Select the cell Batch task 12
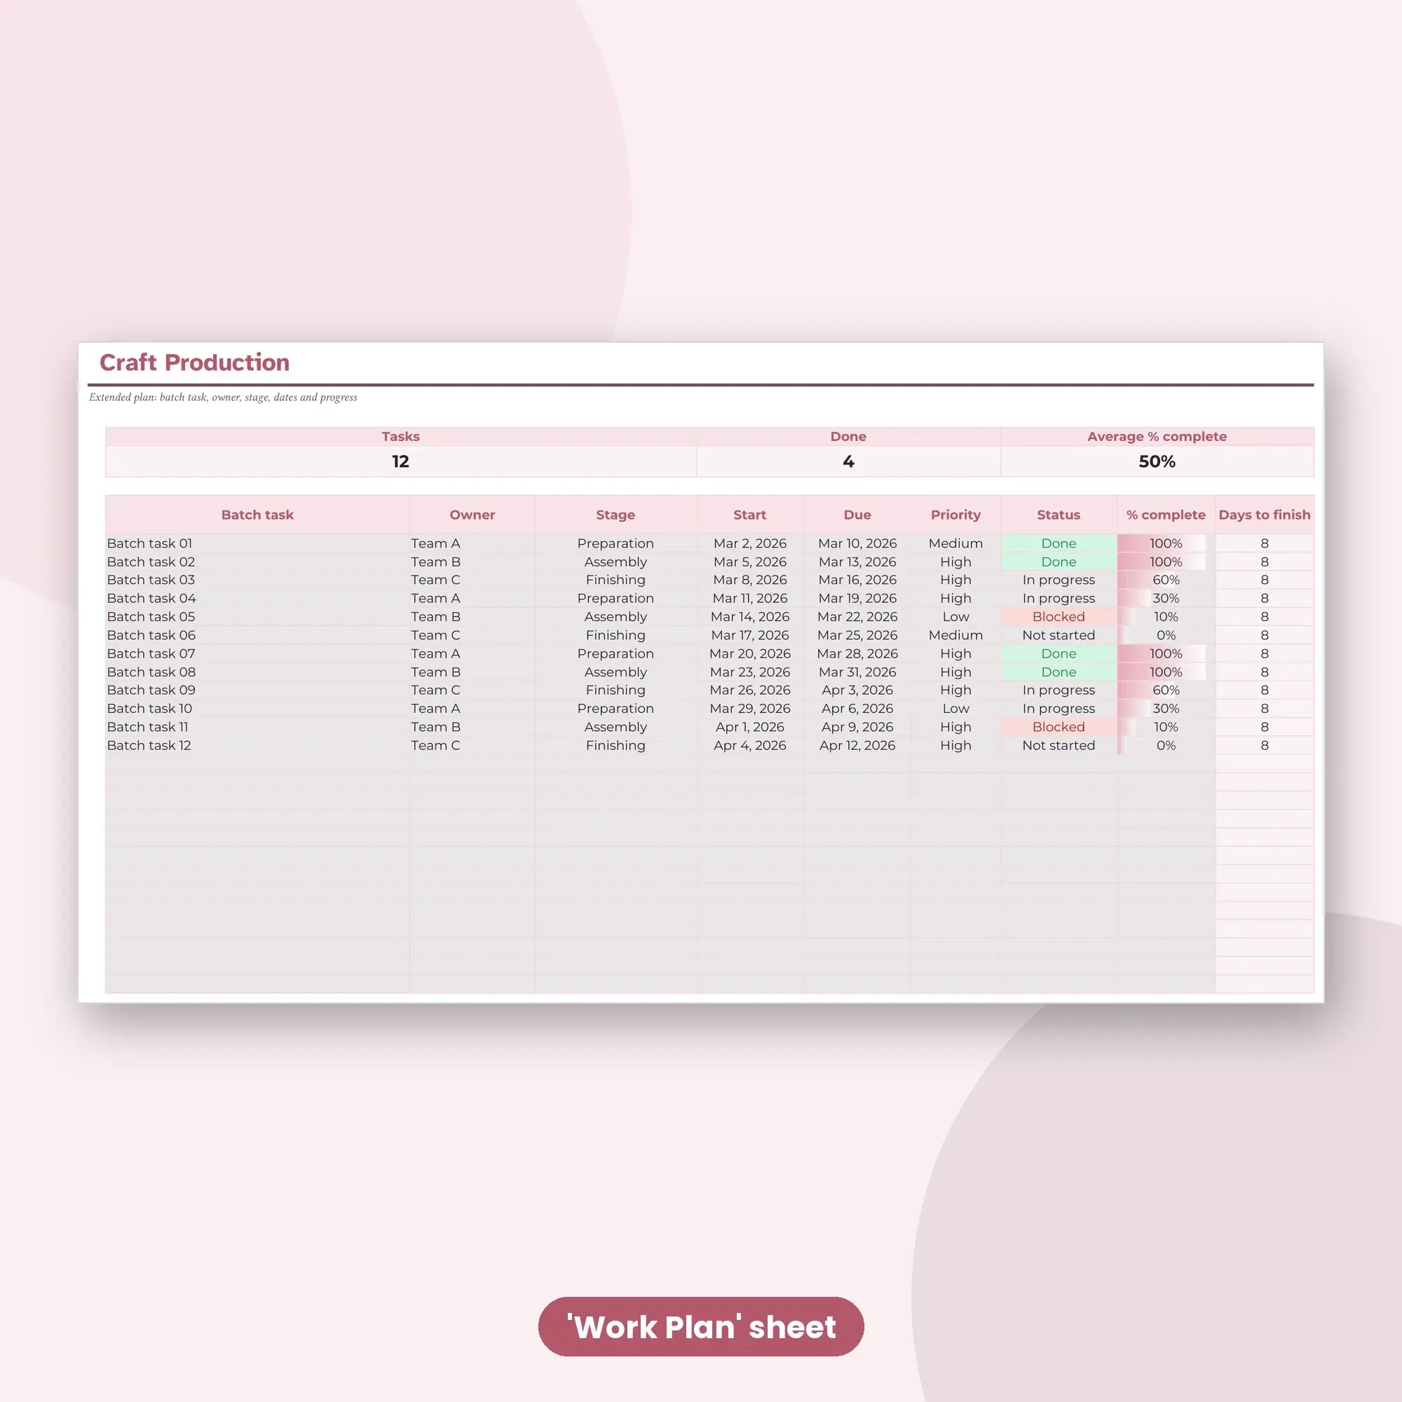 pyautogui.click(x=257, y=745)
